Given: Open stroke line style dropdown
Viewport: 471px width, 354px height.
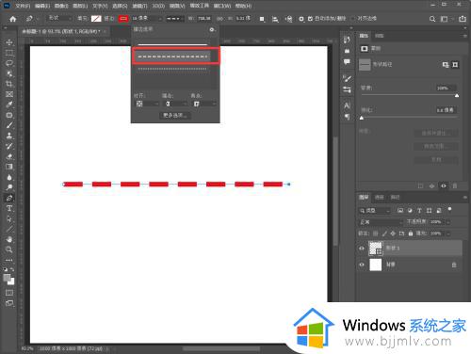Looking at the screenshot, I should (175, 19).
